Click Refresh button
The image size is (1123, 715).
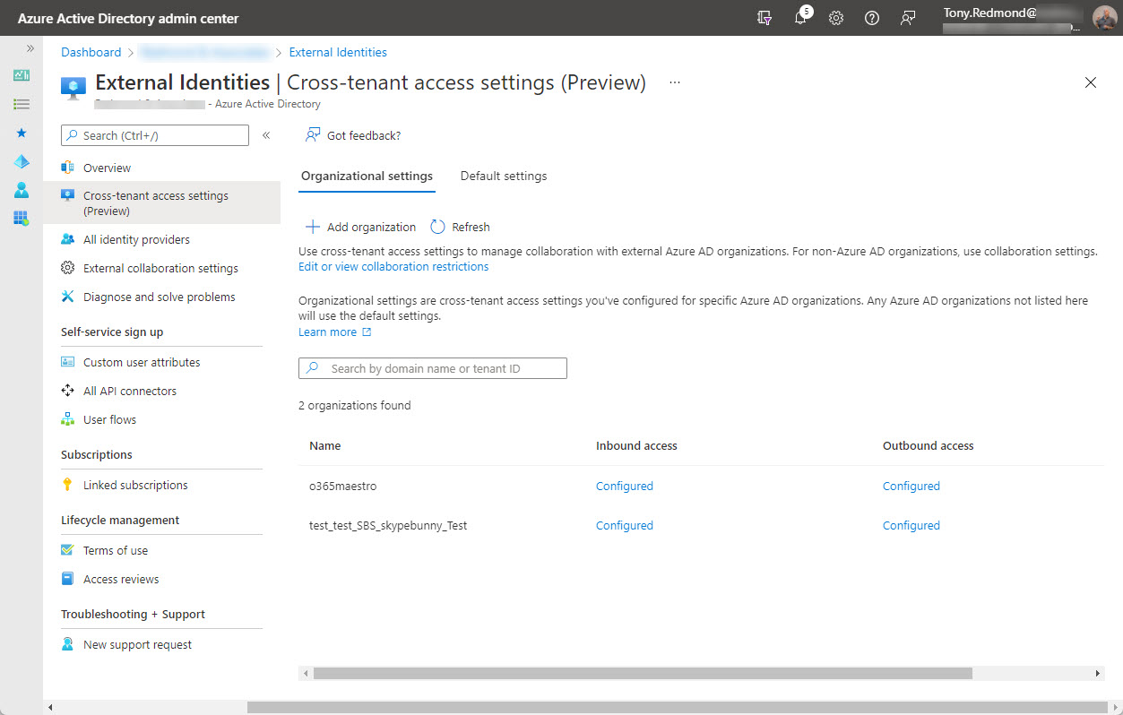click(x=461, y=227)
